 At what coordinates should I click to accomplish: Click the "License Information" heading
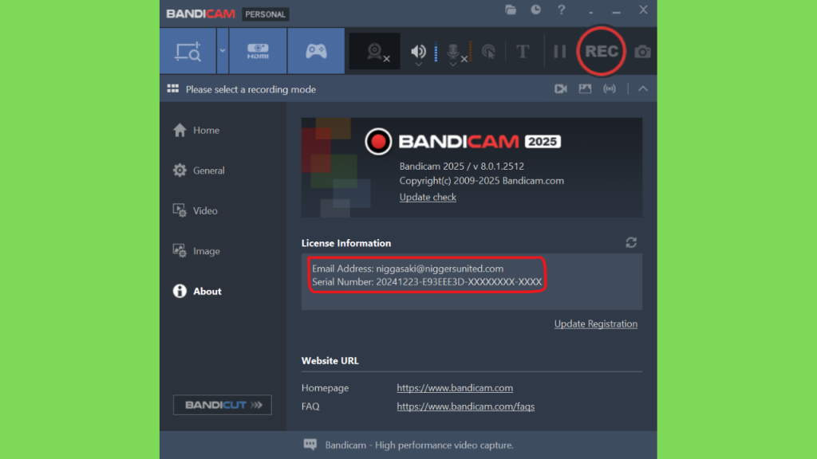tap(346, 243)
